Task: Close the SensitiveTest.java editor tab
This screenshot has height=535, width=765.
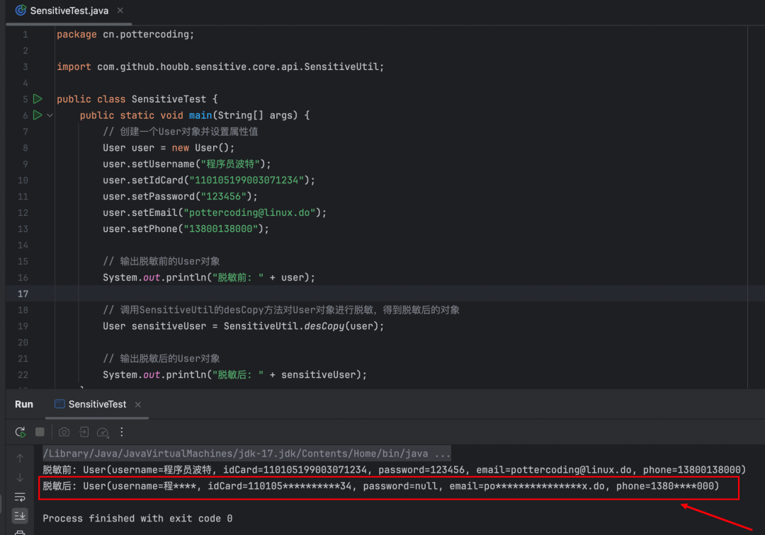Action: tap(120, 10)
